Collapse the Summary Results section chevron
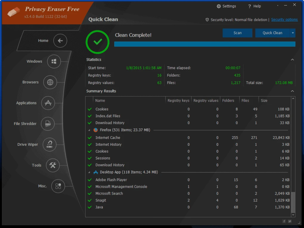 (292, 91)
